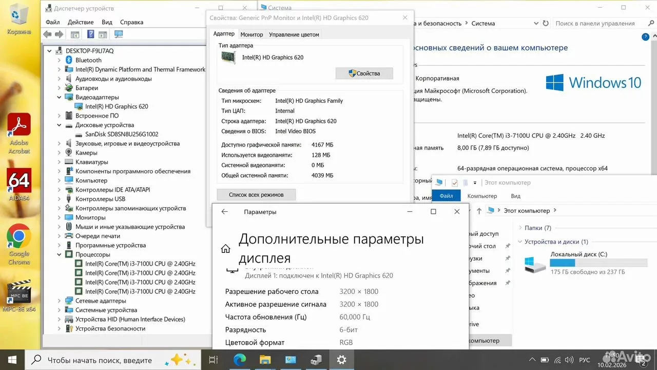Launch the AIDA64 desktop shortcut
The width and height of the screenshot is (657, 370).
(x=19, y=184)
